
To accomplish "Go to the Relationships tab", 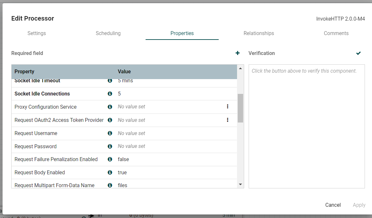I will pos(259,33).
